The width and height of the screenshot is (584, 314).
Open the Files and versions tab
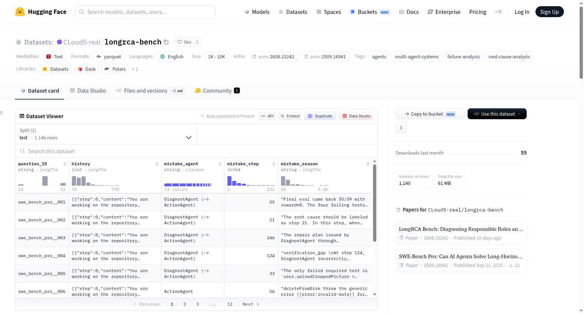[150, 91]
